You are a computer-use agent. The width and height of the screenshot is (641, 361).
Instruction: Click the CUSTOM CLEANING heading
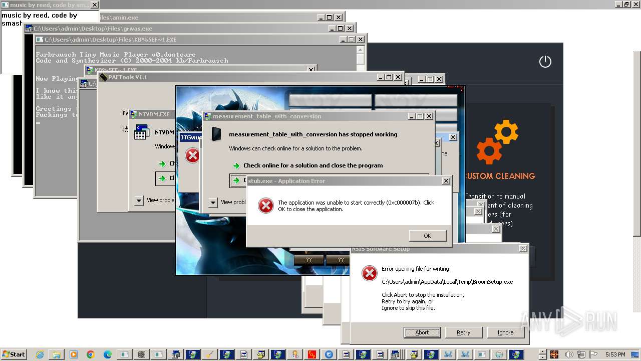point(500,176)
